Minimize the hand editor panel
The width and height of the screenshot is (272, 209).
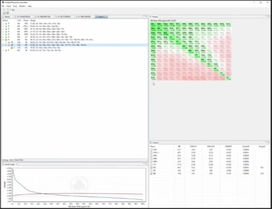click(x=144, y=16)
